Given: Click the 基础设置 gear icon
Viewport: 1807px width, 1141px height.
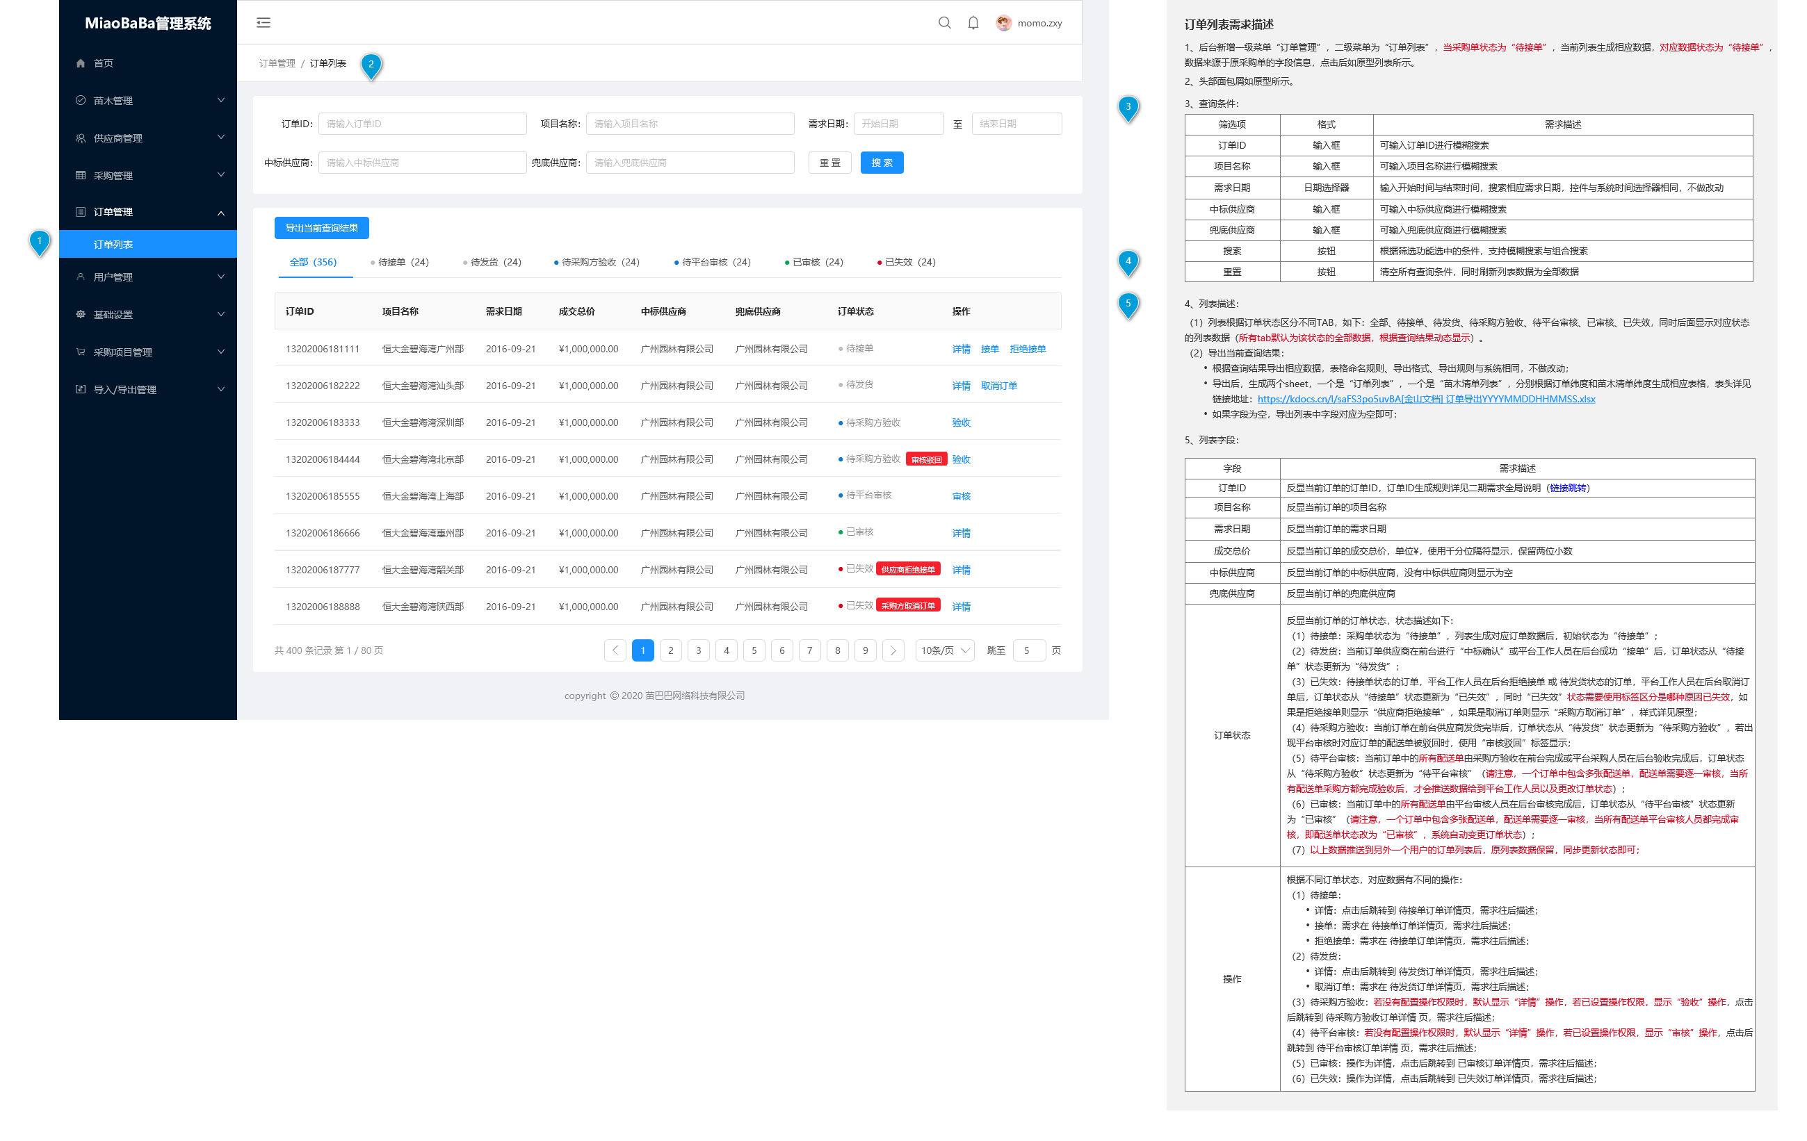Looking at the screenshot, I should (x=80, y=314).
